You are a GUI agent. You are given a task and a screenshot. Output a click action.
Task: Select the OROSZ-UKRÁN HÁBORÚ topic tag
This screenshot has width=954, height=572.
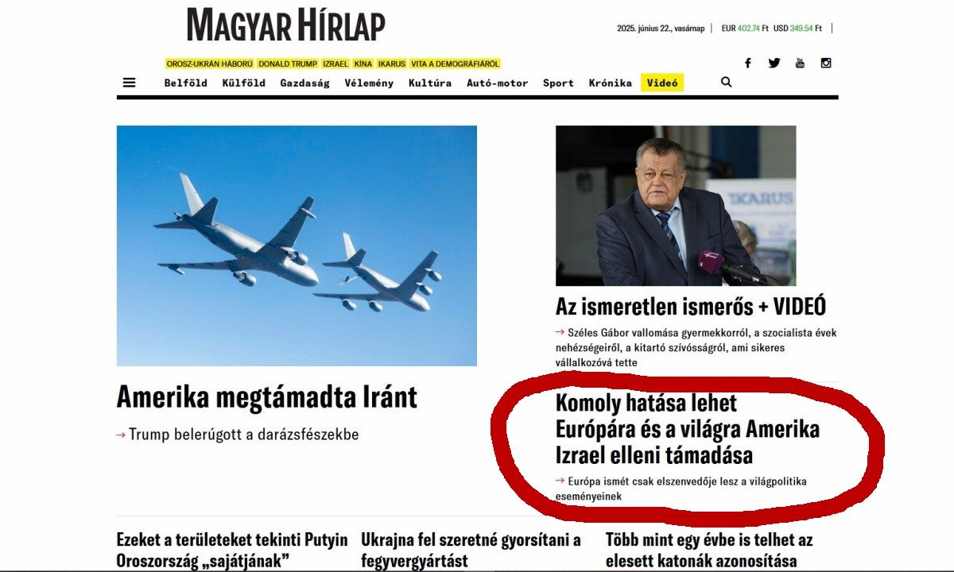(x=210, y=64)
